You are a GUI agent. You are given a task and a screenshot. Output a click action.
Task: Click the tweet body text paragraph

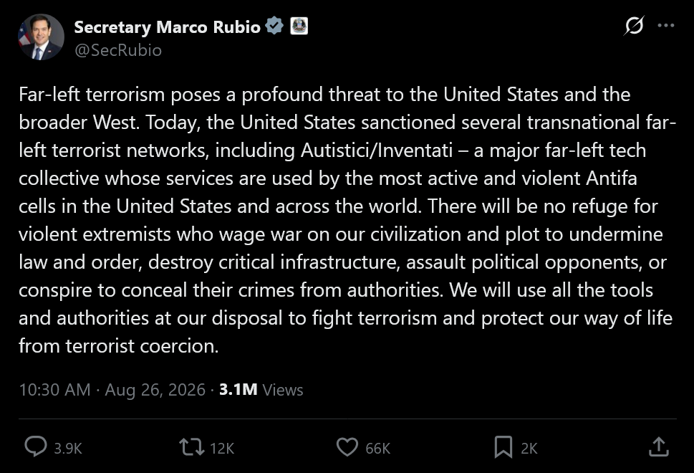point(347,220)
